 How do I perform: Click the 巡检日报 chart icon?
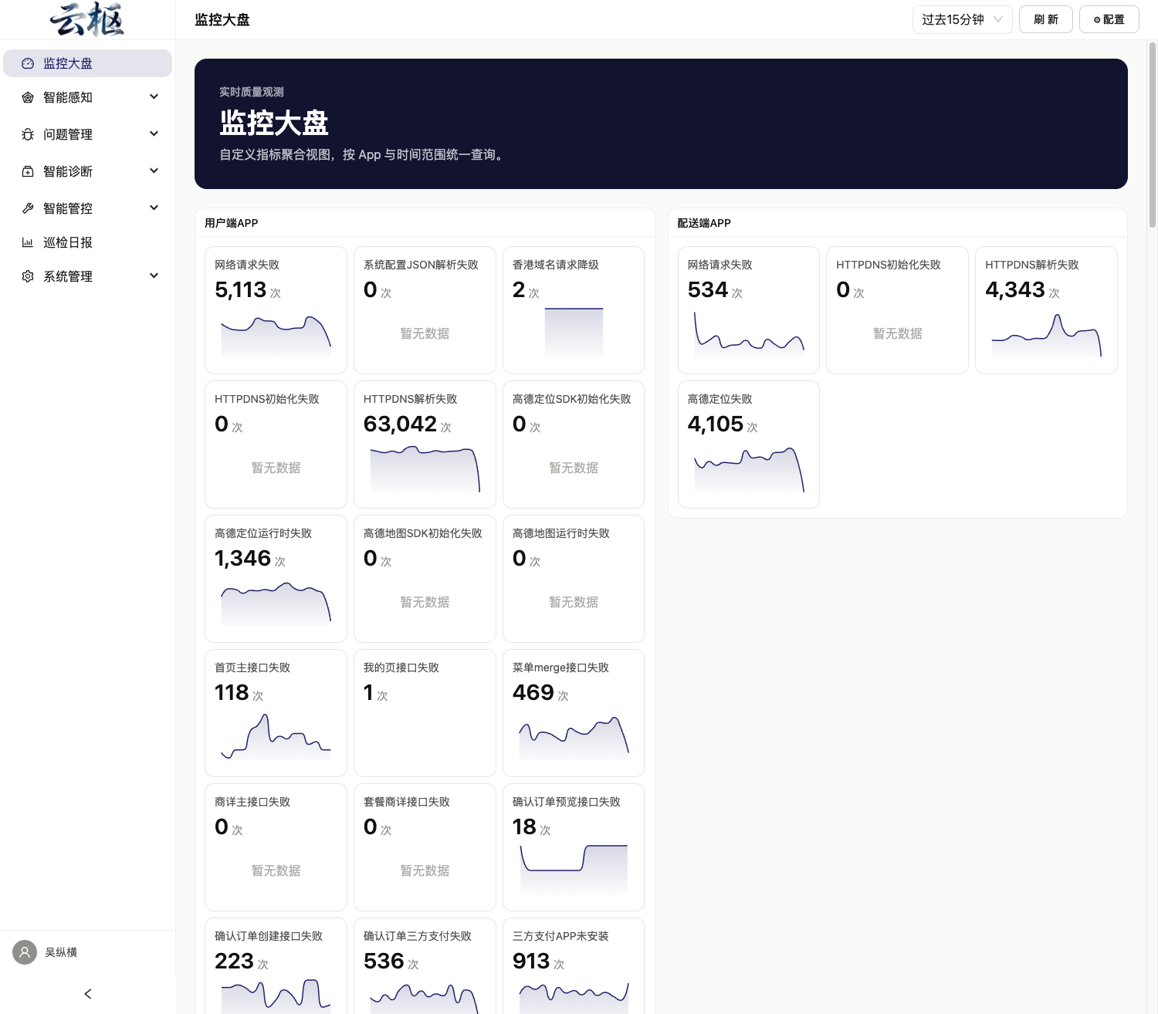point(28,242)
